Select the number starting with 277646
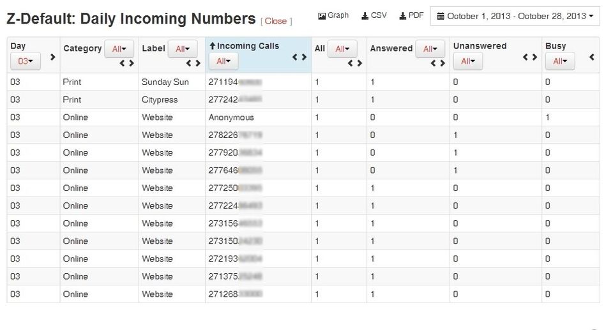The width and height of the screenshot is (613, 330). (x=235, y=170)
